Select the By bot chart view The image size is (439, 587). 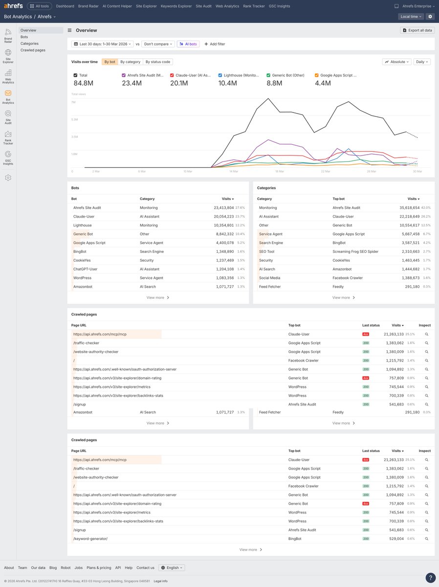tap(110, 62)
